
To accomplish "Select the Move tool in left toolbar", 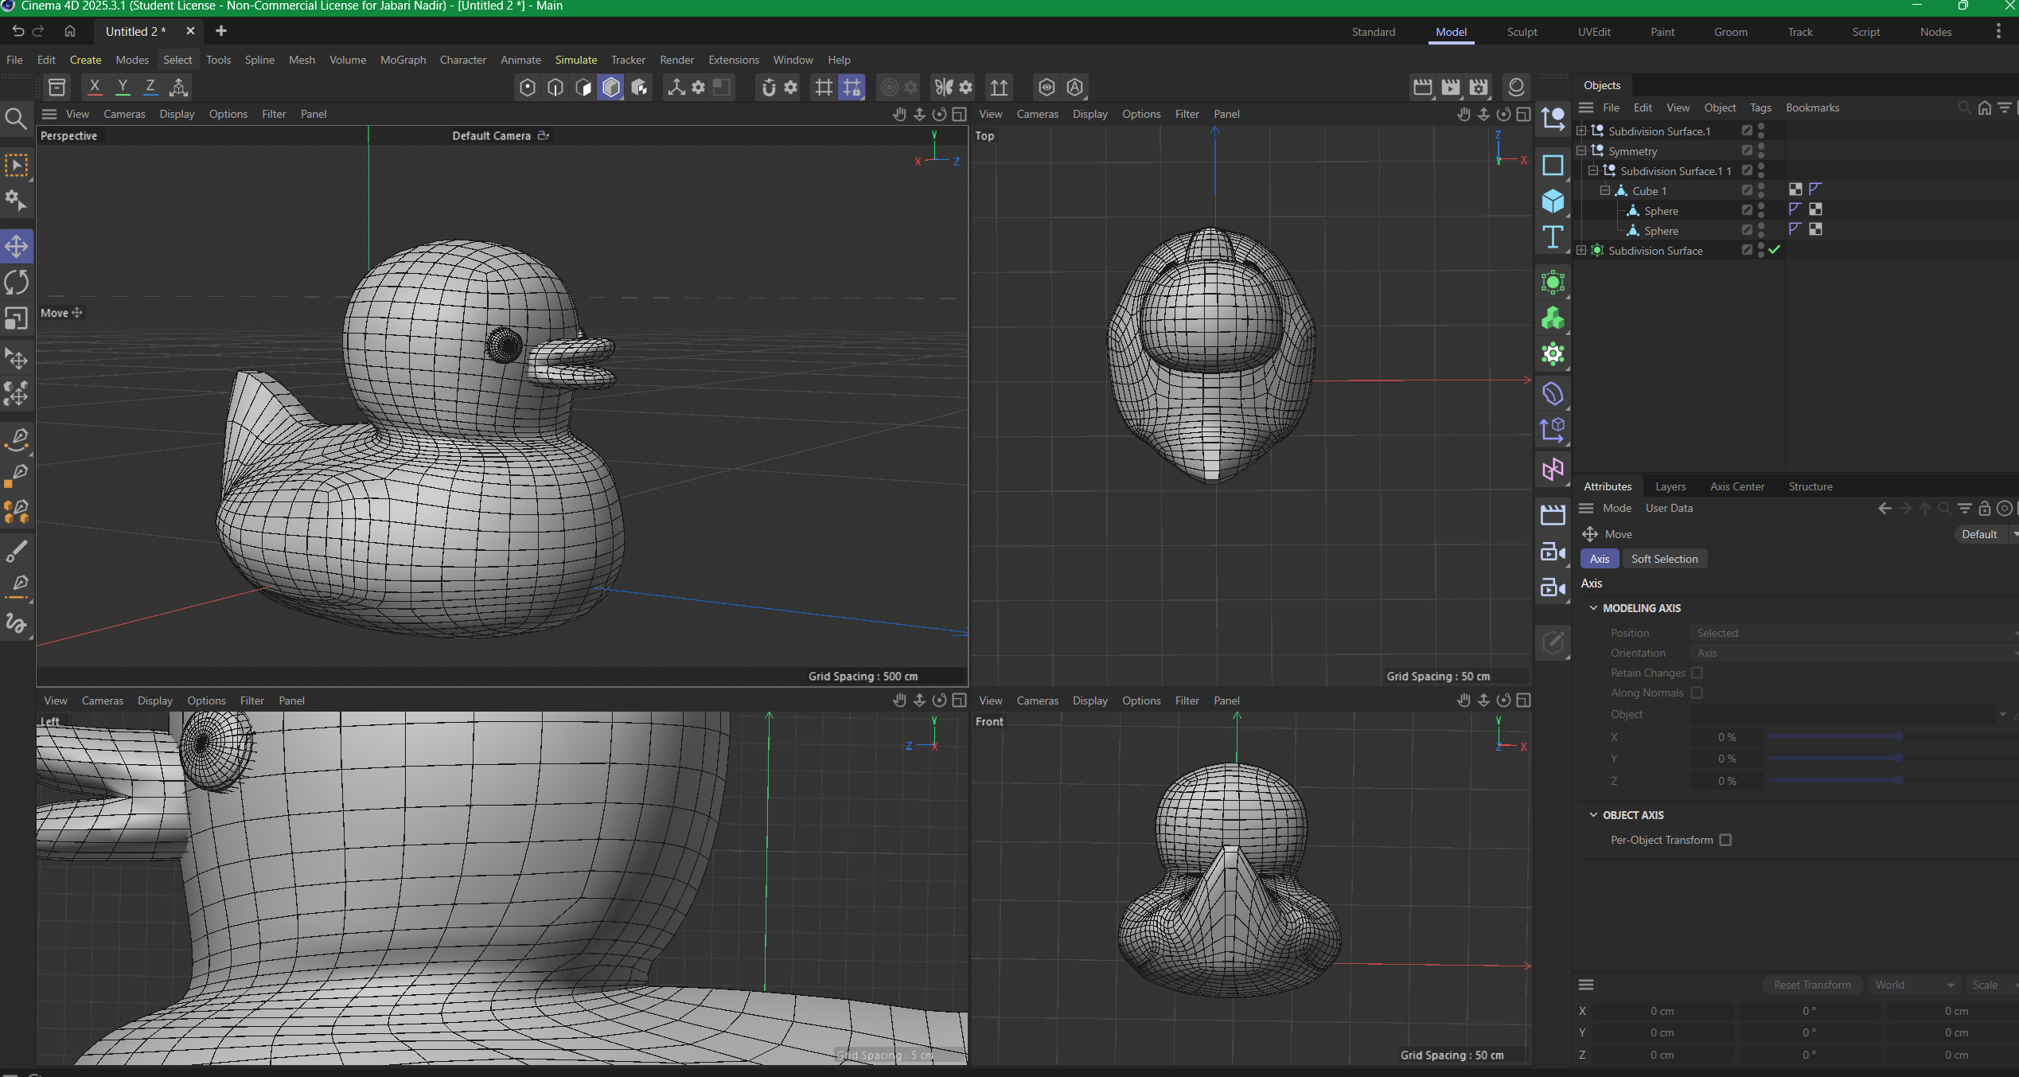I will [17, 246].
